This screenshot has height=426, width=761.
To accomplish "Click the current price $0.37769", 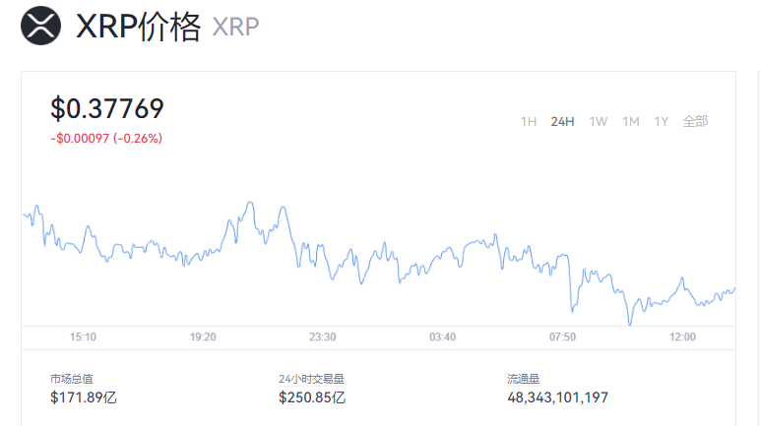I will pos(107,108).
